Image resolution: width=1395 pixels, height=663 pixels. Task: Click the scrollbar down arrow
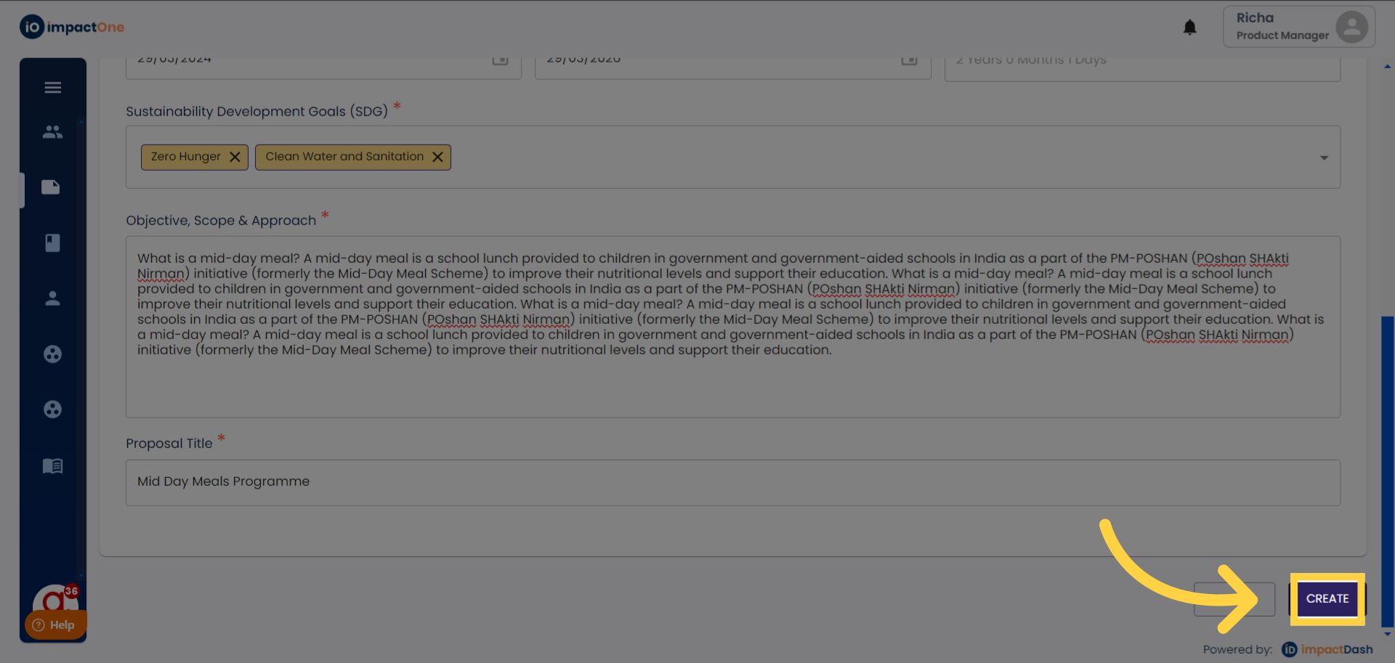[x=1388, y=634]
